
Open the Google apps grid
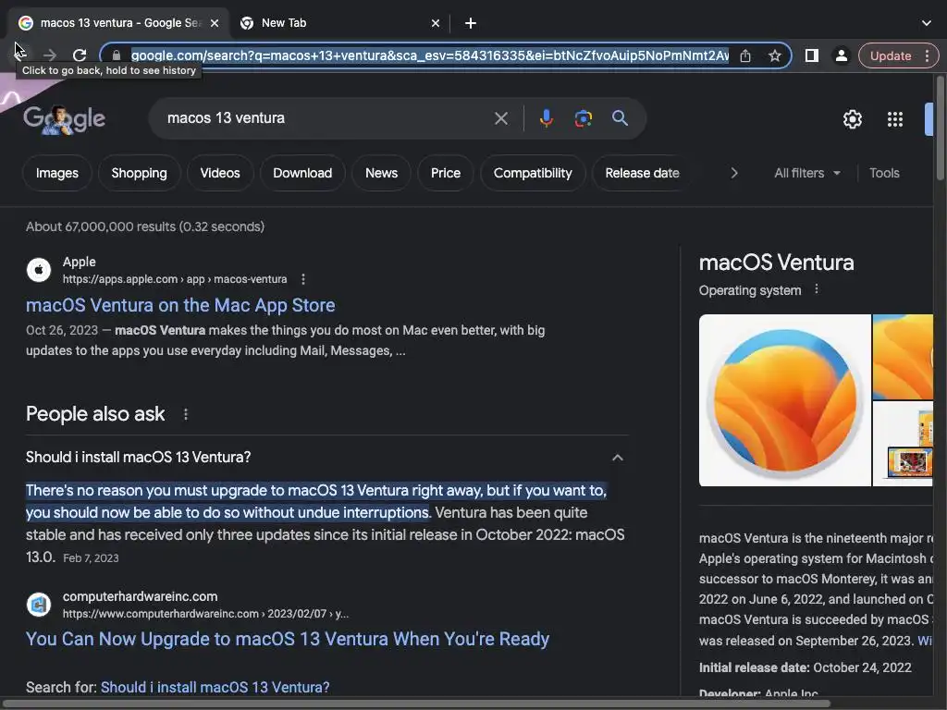tap(894, 119)
